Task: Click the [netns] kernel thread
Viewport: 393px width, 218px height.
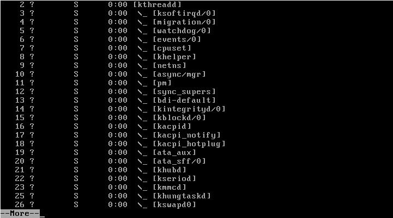Action: (170, 65)
